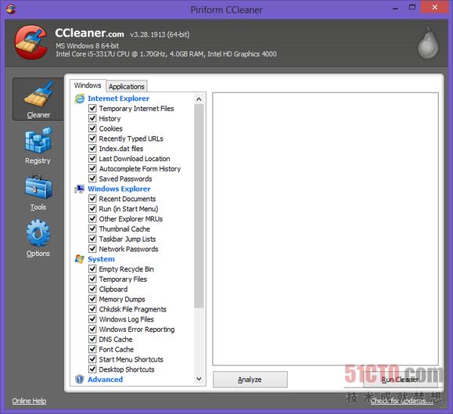Minimize the CCleaner window
The image size is (453, 414).
[396, 9]
